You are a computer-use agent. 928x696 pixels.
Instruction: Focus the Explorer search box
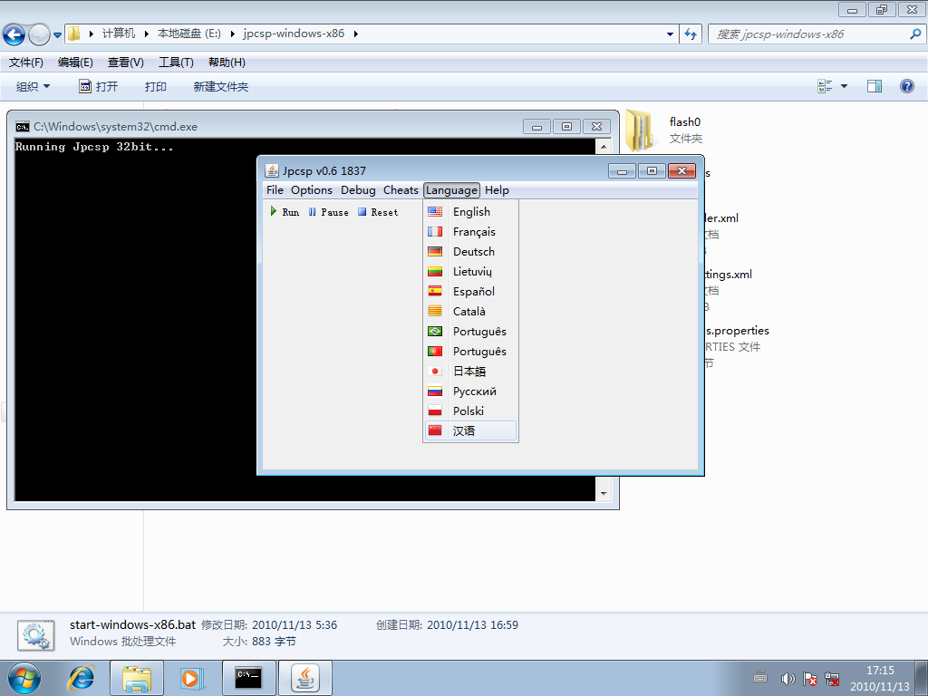coord(811,34)
